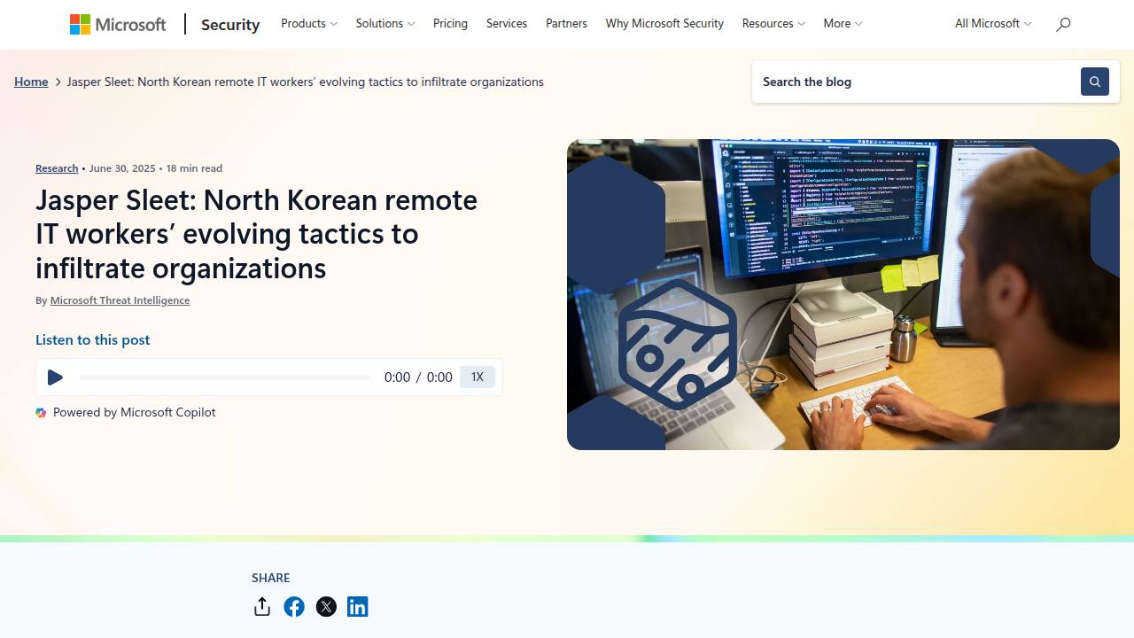Image resolution: width=1134 pixels, height=638 pixels.
Task: Click the Microsoft logo
Action: tap(118, 24)
